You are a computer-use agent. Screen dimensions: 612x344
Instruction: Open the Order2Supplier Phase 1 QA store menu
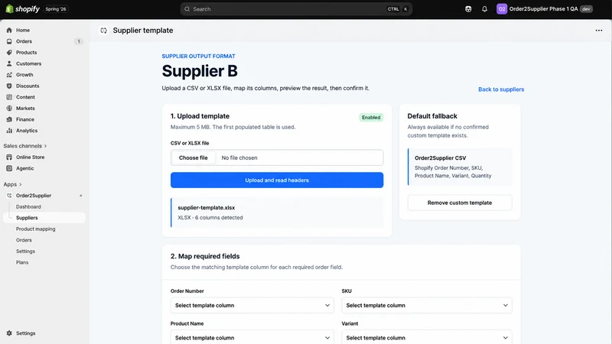click(x=545, y=9)
